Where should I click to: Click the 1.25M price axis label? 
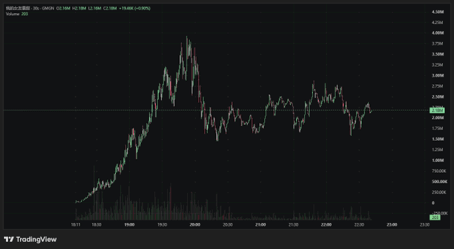point(437,150)
